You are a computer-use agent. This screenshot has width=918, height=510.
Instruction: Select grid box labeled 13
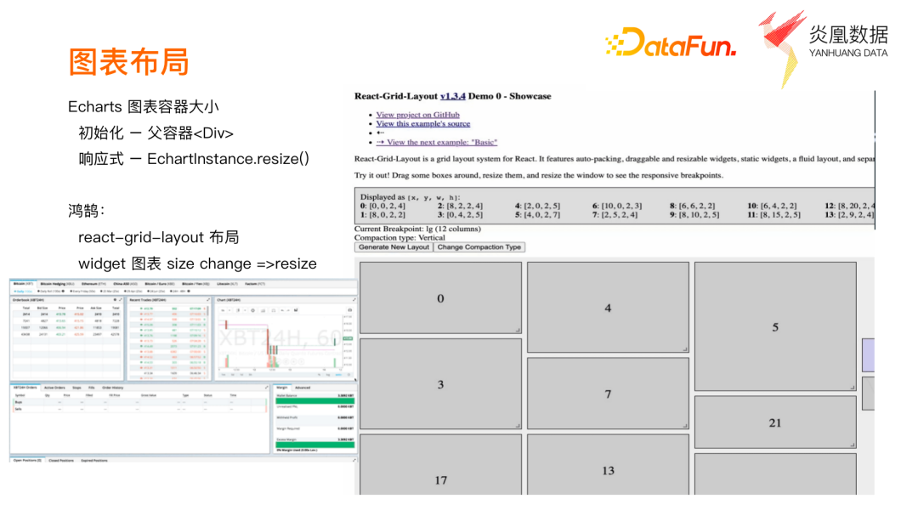click(x=608, y=465)
